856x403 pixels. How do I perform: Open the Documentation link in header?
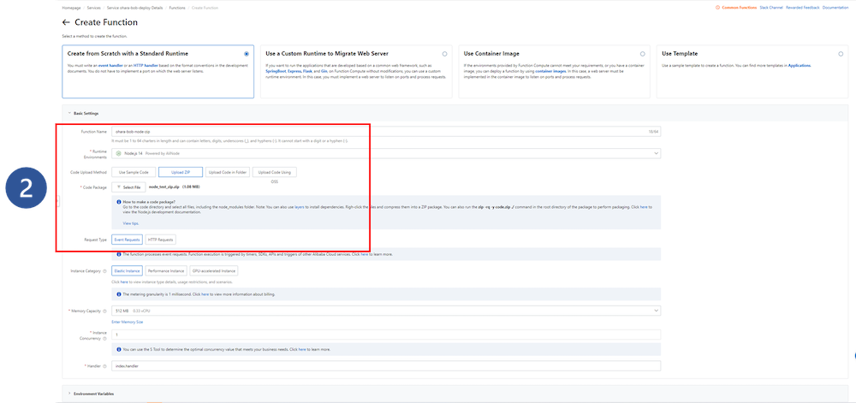tap(835, 7)
